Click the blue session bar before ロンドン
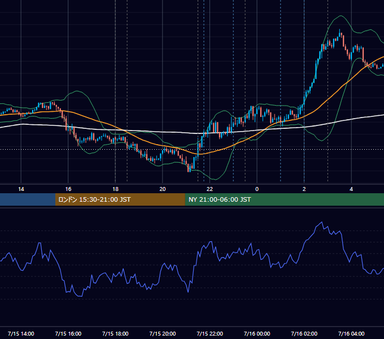This screenshot has height=339, width=384. pos(28,199)
